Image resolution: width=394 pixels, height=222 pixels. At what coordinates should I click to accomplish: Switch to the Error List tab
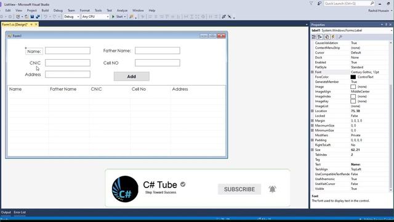[x=20, y=212]
